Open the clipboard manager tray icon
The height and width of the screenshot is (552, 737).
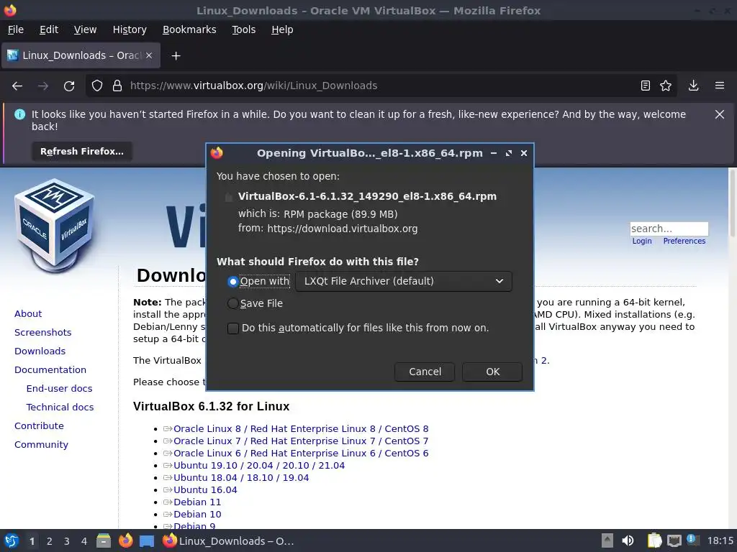[654, 540]
